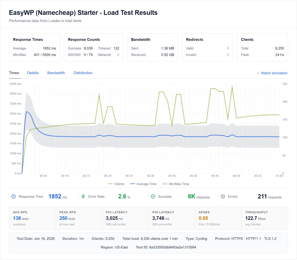Toggle the Average Time legend swatch
This screenshot has height=260, width=297.
[x=133, y=184]
